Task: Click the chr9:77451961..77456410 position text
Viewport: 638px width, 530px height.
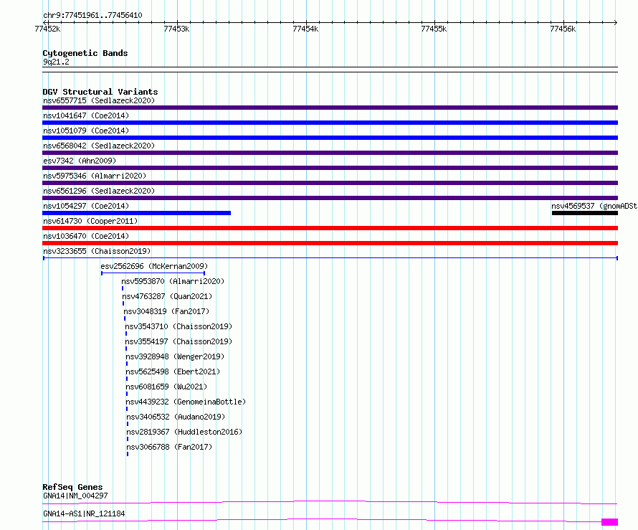Action: tap(92, 16)
